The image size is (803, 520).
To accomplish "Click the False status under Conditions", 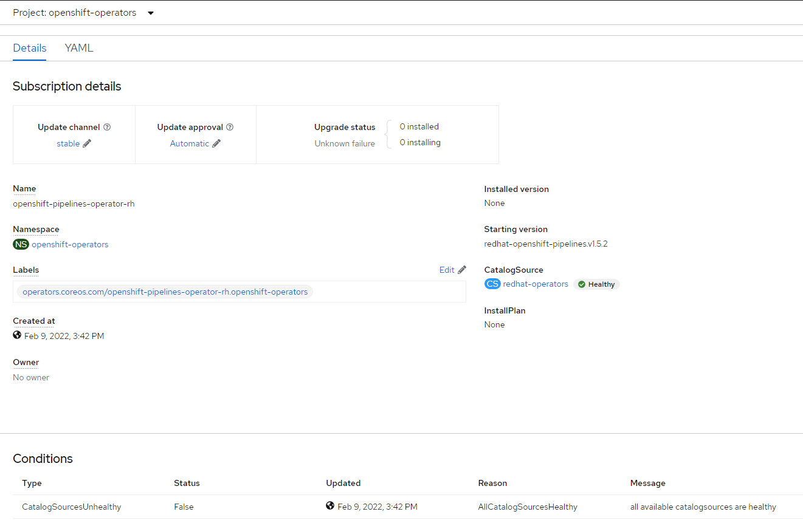I will (184, 507).
